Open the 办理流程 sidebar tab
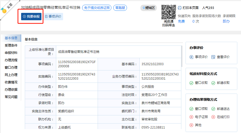This screenshot has height=133, width=241. pyautogui.click(x=11, y=60)
